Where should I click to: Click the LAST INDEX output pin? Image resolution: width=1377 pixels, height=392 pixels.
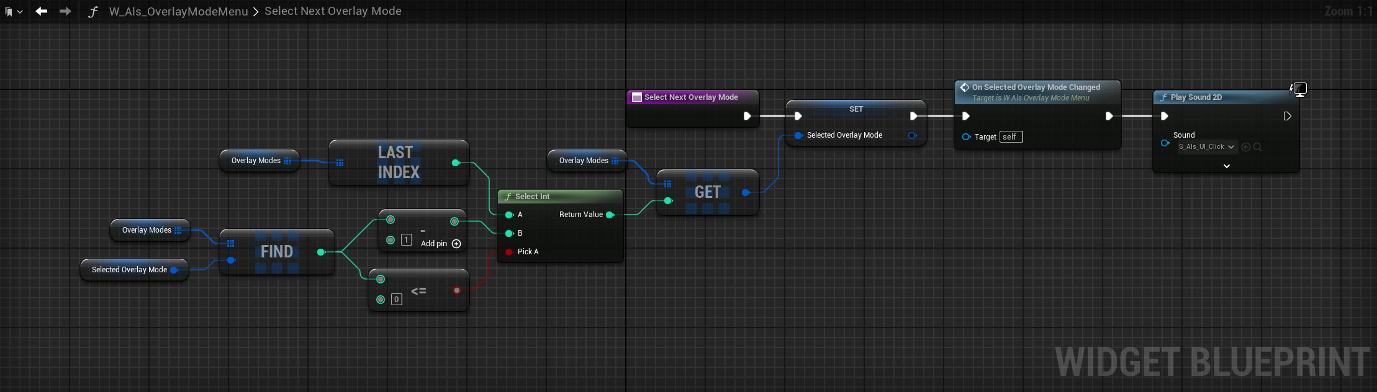click(x=456, y=163)
